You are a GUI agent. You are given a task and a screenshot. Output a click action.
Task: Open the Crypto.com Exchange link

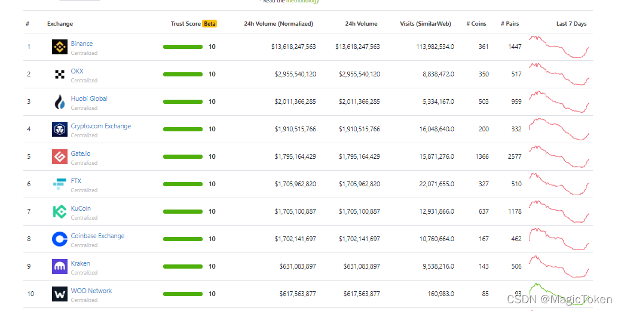pyautogui.click(x=100, y=126)
